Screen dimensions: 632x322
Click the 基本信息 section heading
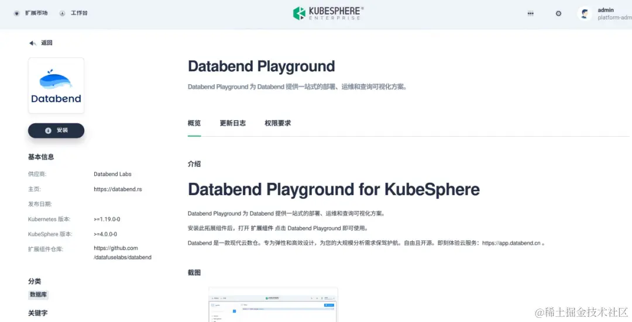pos(41,157)
